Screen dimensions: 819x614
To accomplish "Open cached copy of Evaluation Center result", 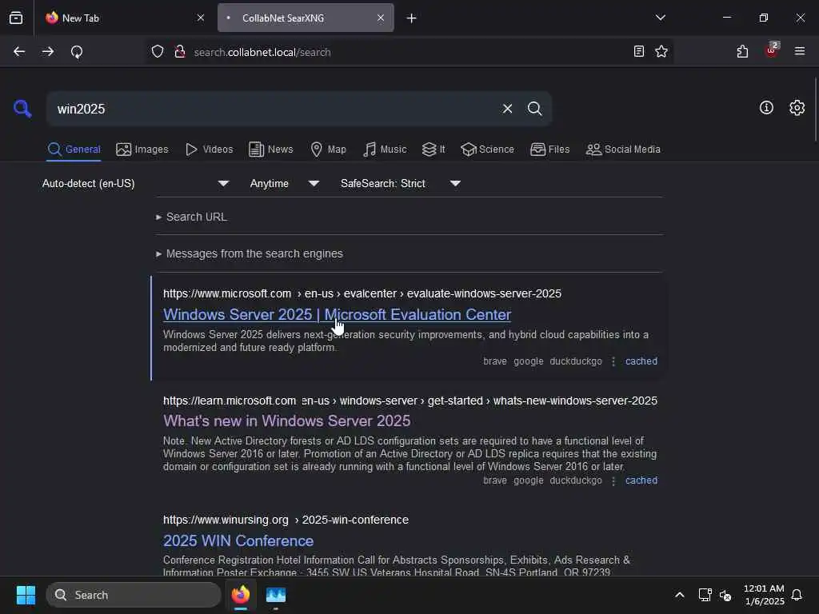I will click(x=641, y=361).
